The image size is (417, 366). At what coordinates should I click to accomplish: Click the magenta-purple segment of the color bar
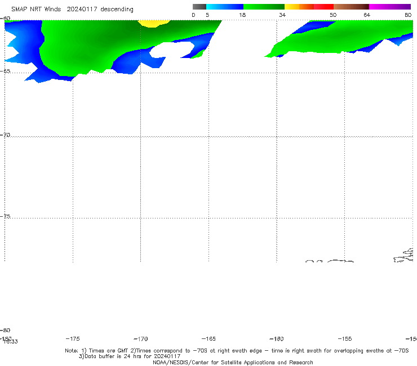point(390,7)
